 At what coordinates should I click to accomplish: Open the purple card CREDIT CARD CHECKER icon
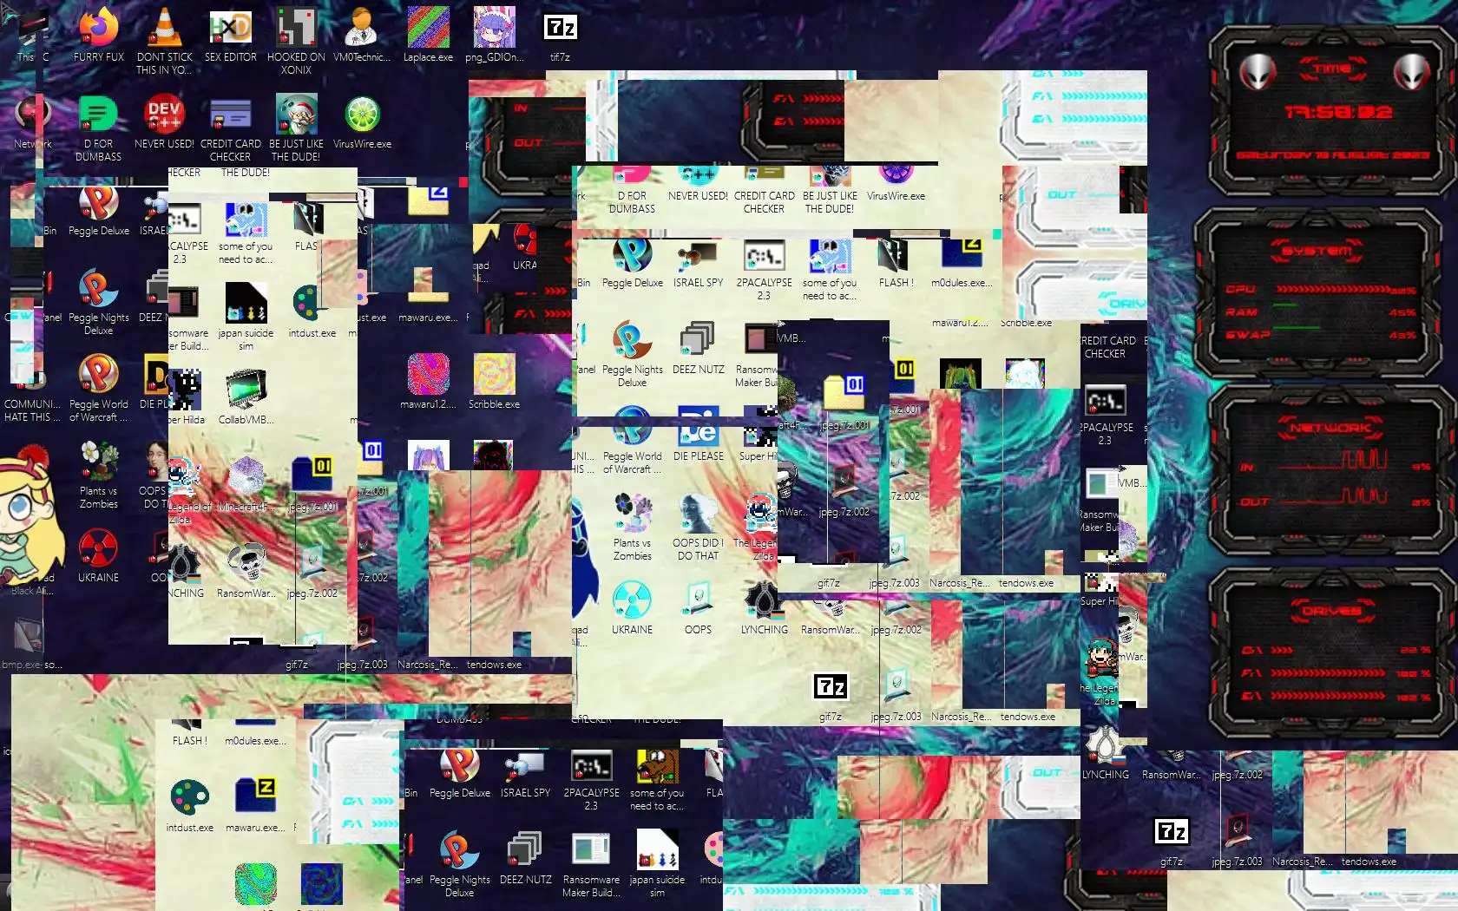pyautogui.click(x=231, y=115)
